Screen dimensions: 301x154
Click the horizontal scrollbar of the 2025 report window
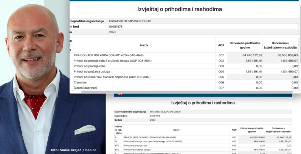(187, 92)
